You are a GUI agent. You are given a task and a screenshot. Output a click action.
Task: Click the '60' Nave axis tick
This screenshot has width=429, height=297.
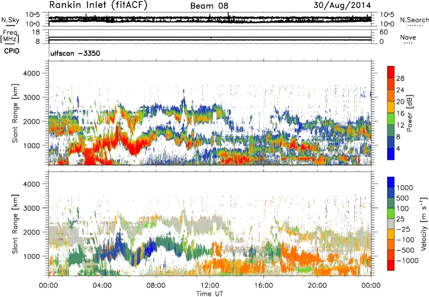(383, 32)
